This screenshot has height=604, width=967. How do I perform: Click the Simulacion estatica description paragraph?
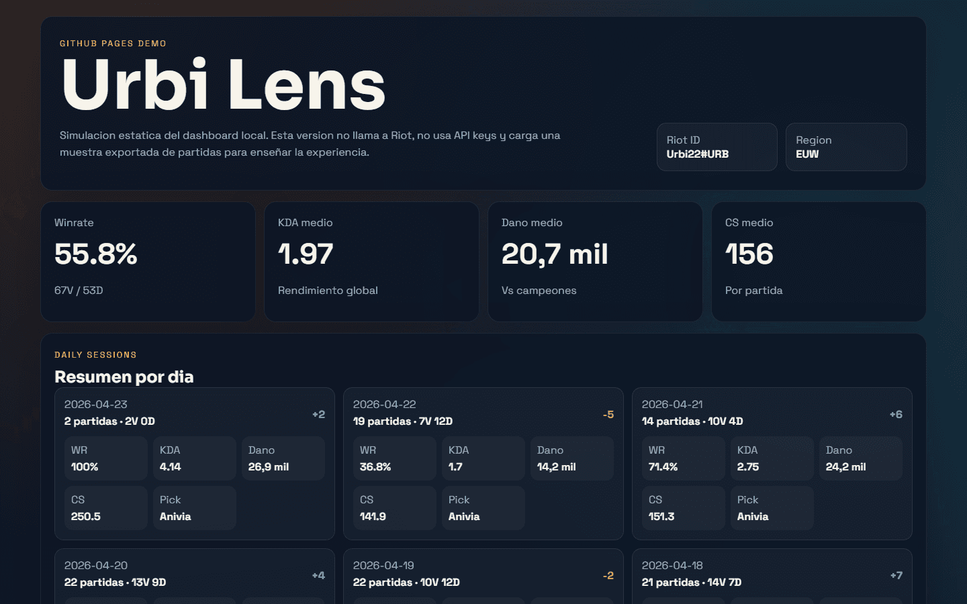click(x=310, y=144)
